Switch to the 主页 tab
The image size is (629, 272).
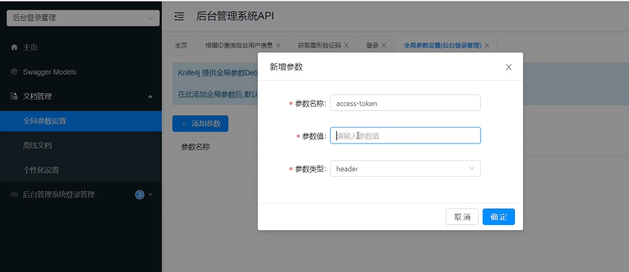(181, 45)
